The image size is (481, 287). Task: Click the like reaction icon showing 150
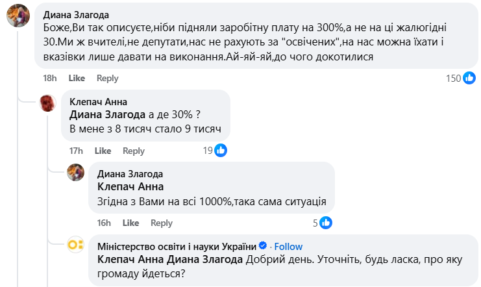click(x=469, y=79)
